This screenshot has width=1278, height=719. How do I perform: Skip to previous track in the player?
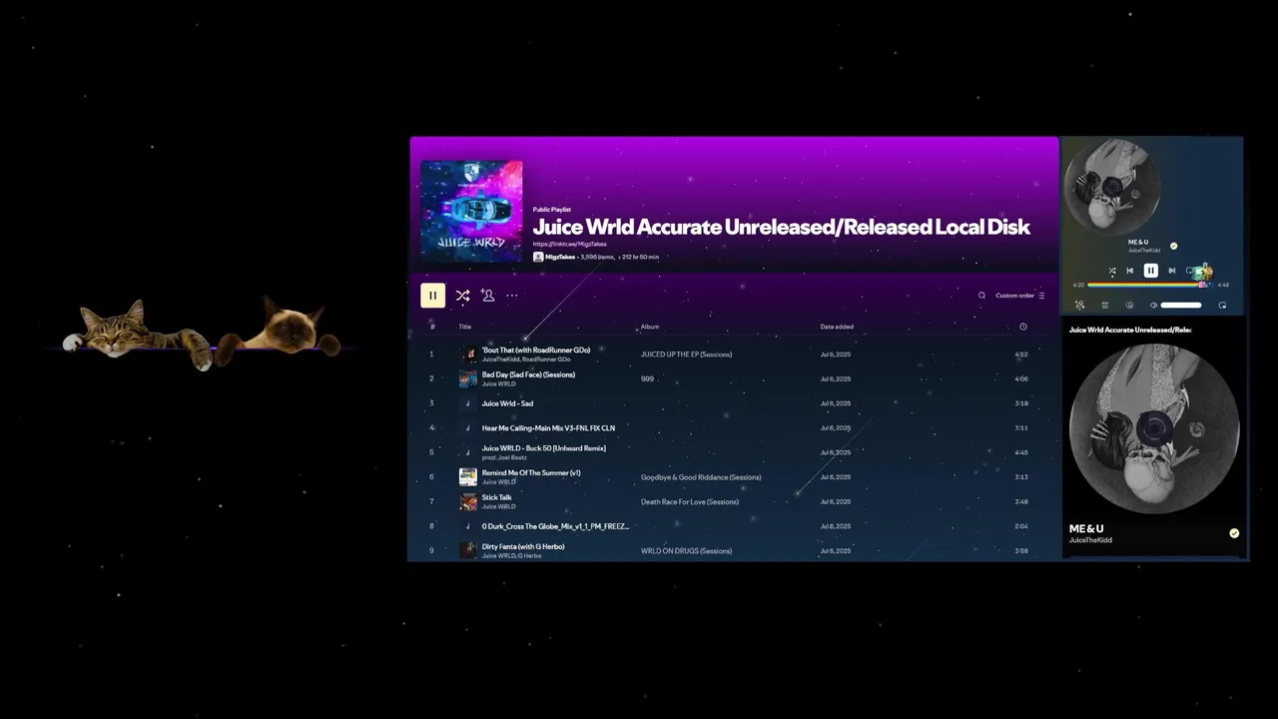coord(1130,271)
